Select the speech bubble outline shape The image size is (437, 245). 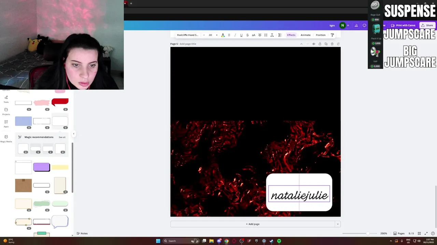60,222
